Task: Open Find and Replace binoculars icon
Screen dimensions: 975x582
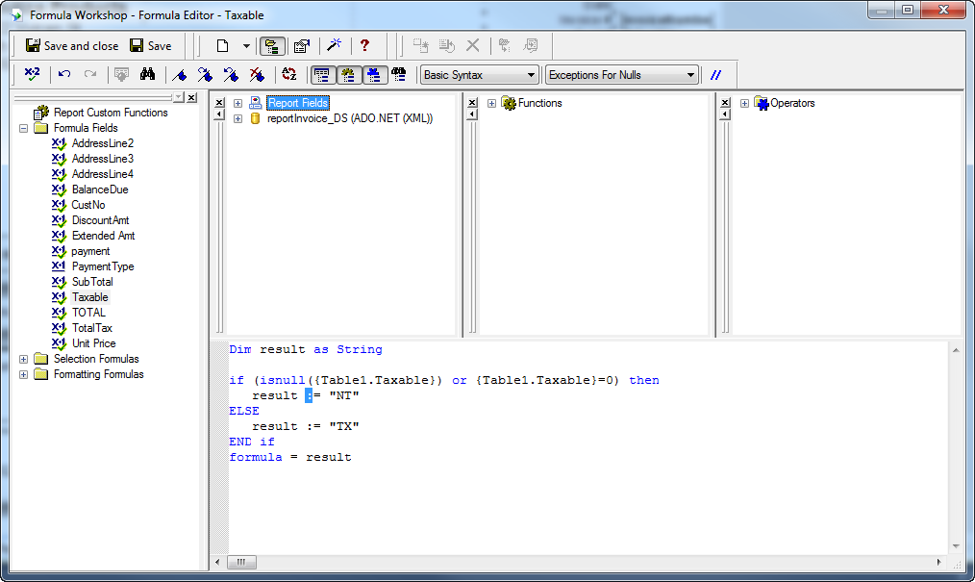Action: [147, 75]
